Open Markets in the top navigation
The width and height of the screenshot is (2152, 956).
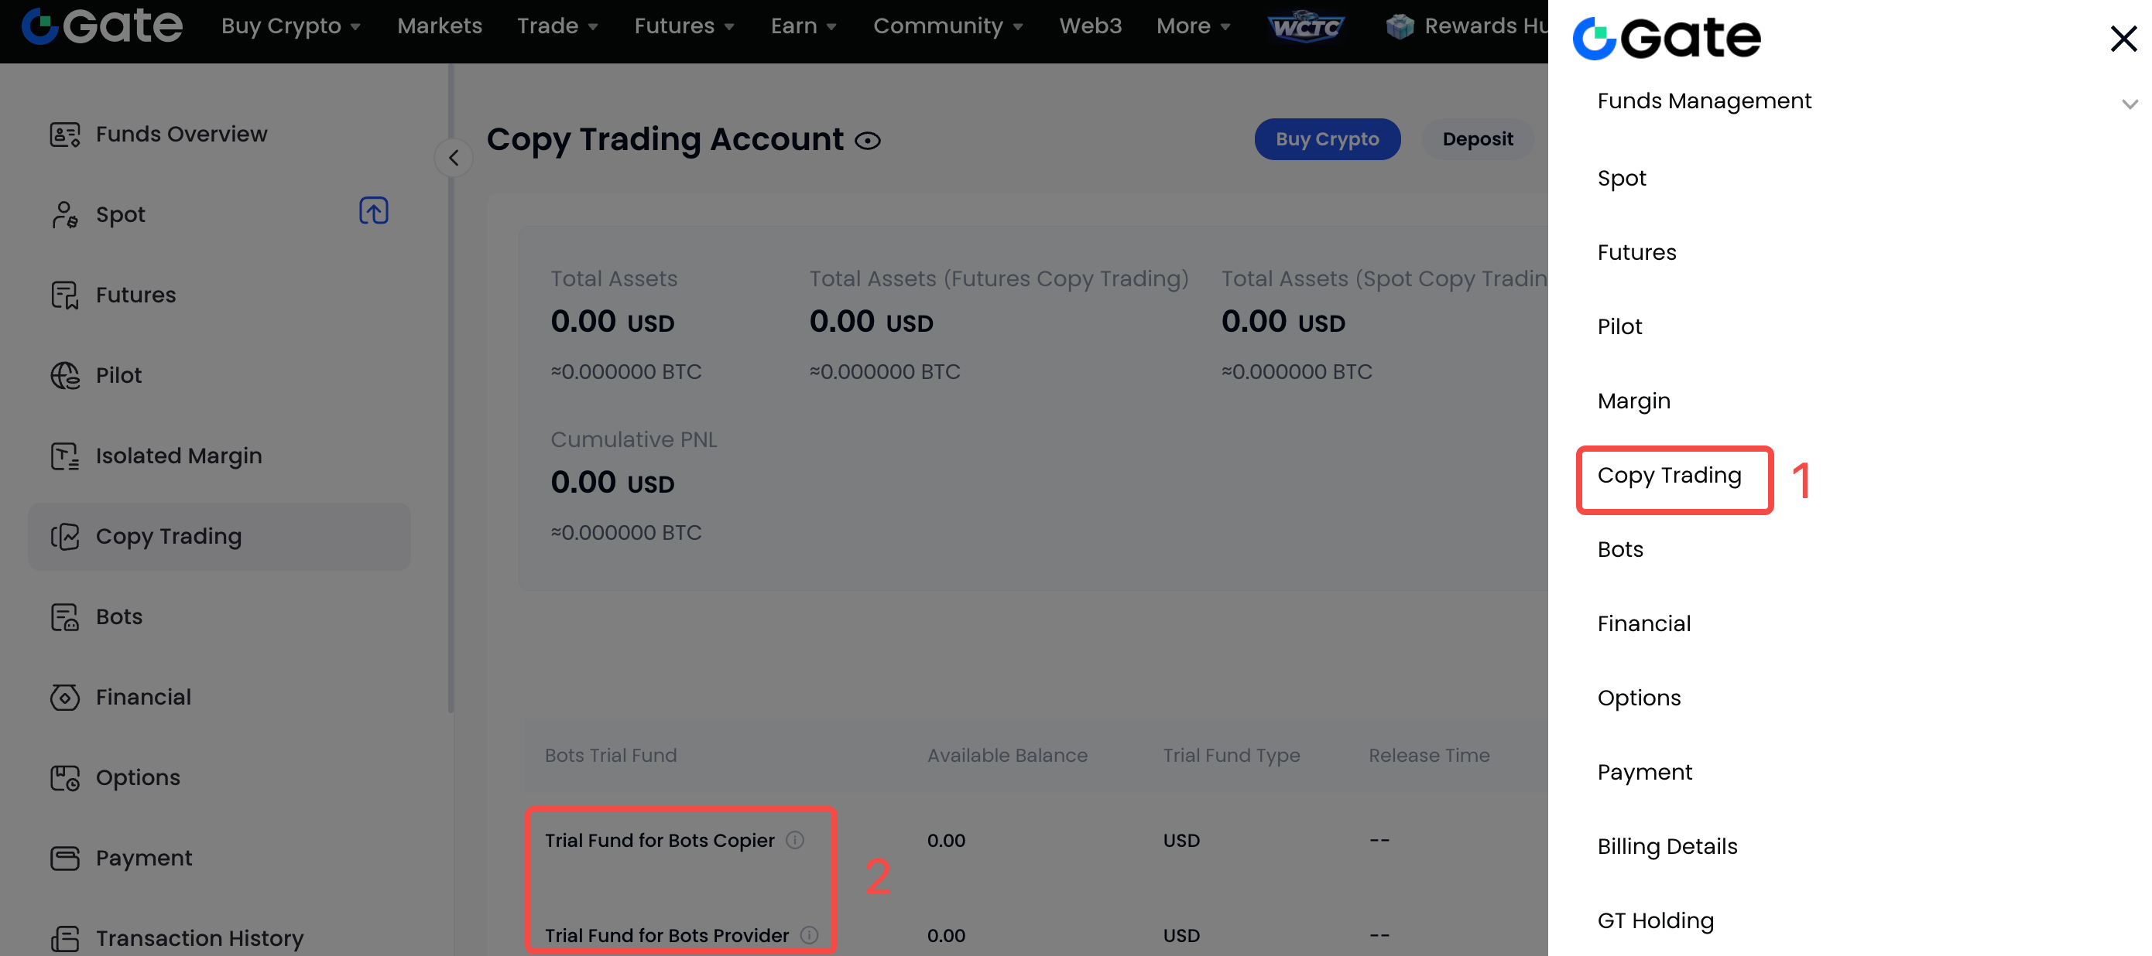(x=440, y=26)
